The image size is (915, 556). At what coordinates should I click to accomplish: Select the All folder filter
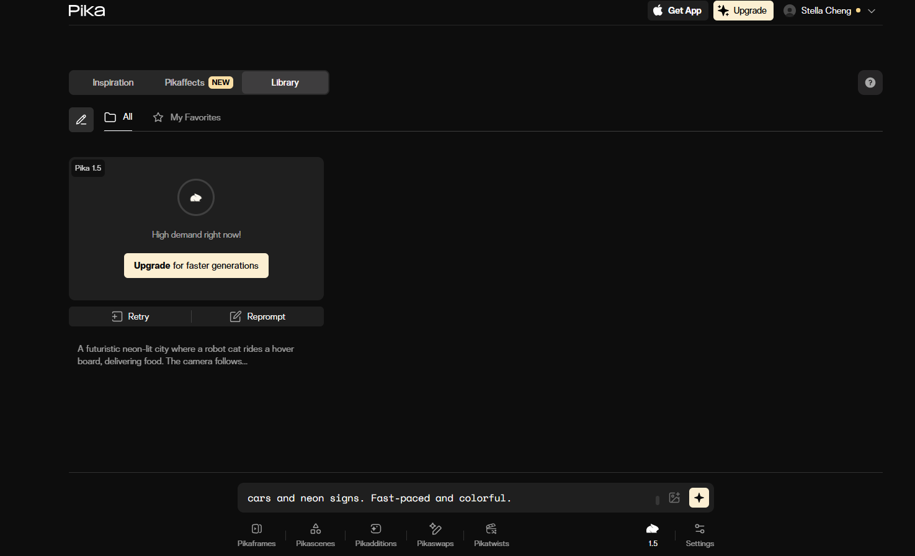(118, 117)
